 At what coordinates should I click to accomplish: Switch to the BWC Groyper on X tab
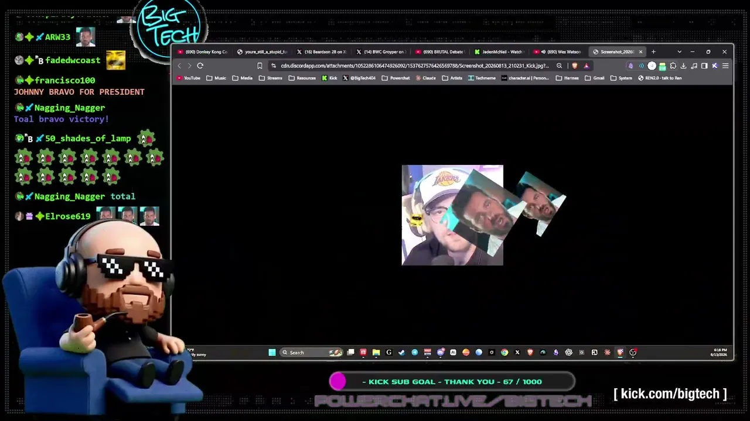coord(381,52)
